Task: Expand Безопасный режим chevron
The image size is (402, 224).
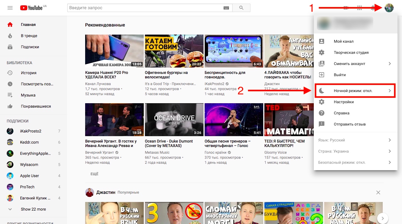Action: [390, 162]
